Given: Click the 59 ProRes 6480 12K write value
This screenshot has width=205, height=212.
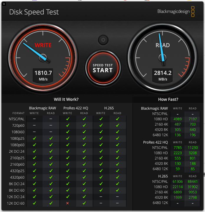Looking at the screenshot, I should coord(178,169).
